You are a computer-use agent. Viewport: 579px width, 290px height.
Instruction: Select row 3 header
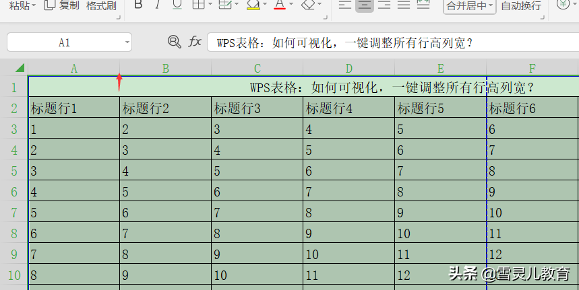(14, 129)
